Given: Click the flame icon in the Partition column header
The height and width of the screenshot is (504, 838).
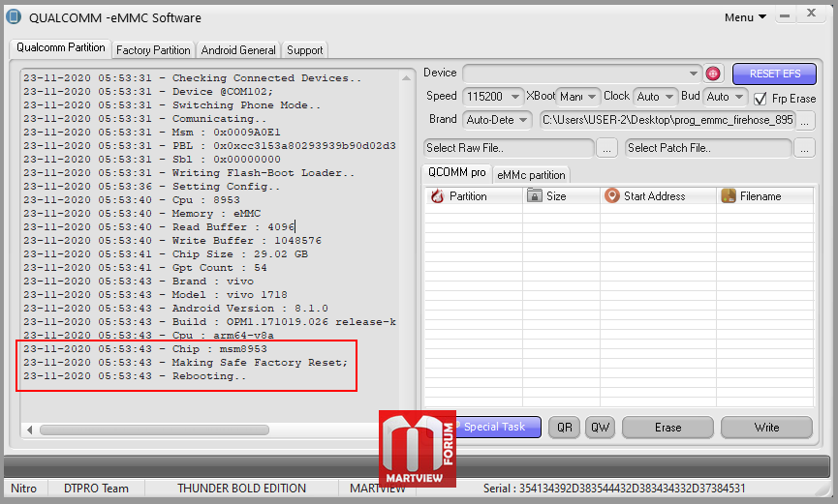Looking at the screenshot, I should coord(437,196).
